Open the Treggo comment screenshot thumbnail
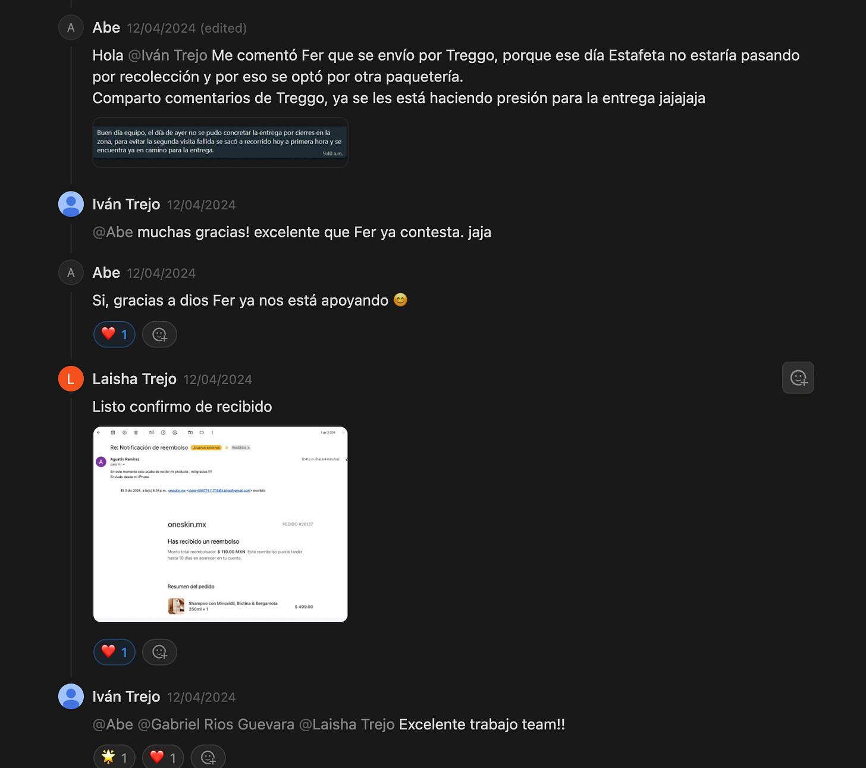The width and height of the screenshot is (866, 768). [220, 143]
